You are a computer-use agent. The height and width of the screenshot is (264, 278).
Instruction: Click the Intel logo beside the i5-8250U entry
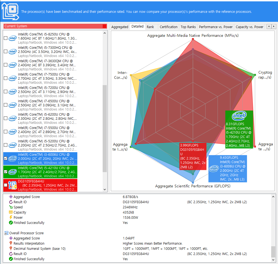[13, 38]
